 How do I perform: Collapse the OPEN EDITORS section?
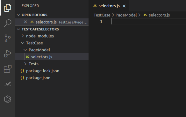pyautogui.click(x=18, y=15)
